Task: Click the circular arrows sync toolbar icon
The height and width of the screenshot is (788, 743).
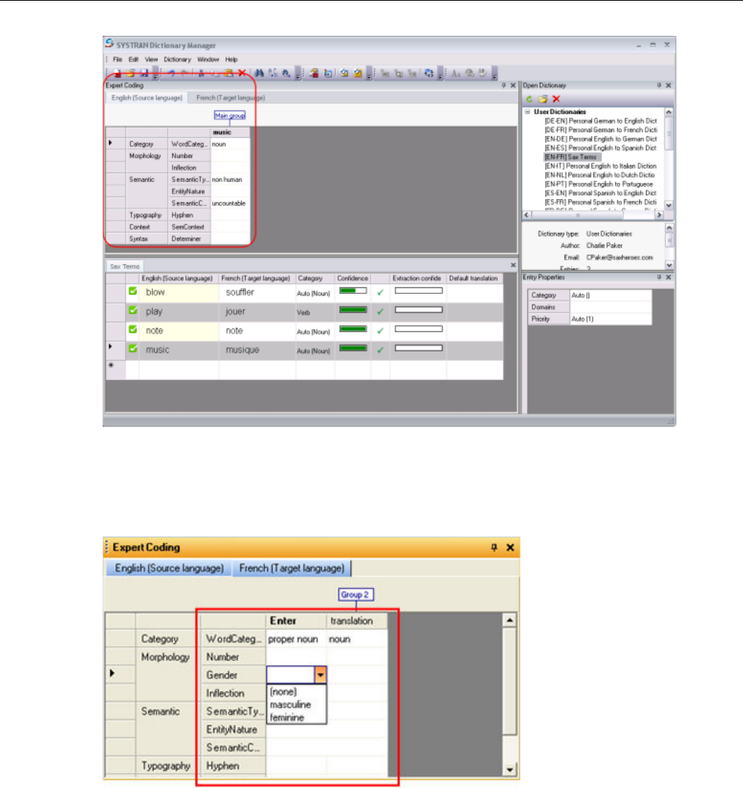Action: tap(429, 73)
